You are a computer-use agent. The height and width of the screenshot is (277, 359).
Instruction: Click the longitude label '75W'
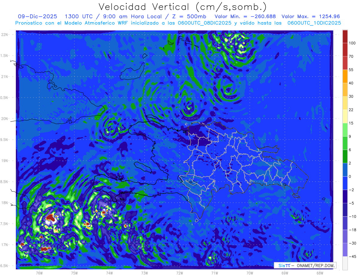pyautogui.click(x=74, y=273)
